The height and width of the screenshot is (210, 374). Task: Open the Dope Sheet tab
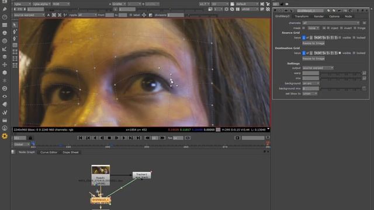tap(71, 152)
